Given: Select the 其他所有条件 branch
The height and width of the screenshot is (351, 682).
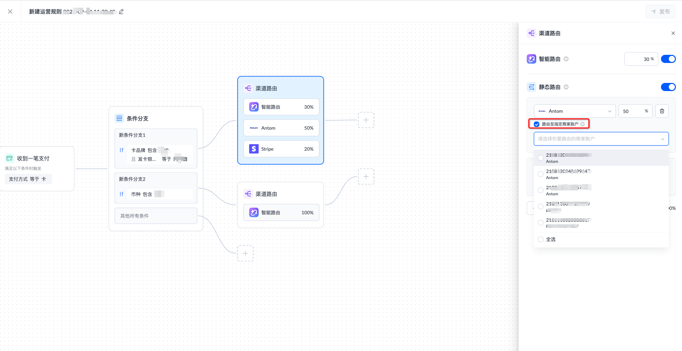Looking at the screenshot, I should (156, 216).
